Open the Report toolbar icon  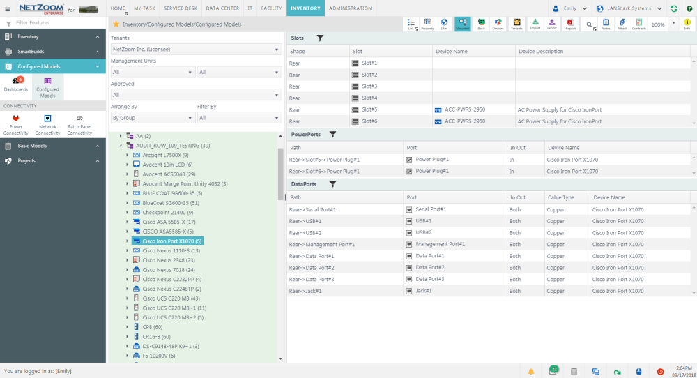(570, 24)
